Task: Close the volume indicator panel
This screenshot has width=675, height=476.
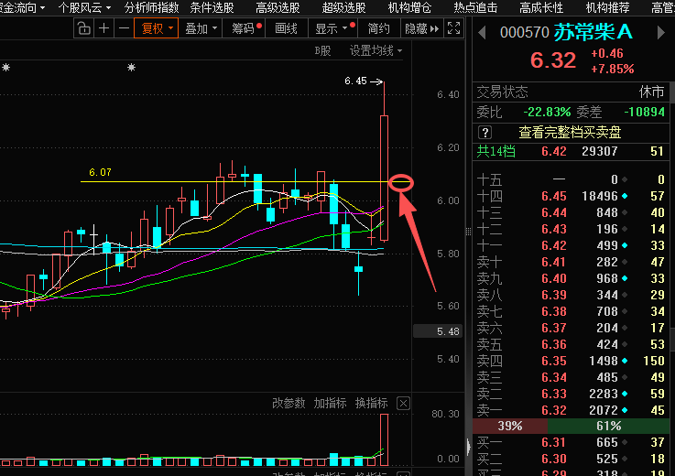Action: tap(403, 404)
